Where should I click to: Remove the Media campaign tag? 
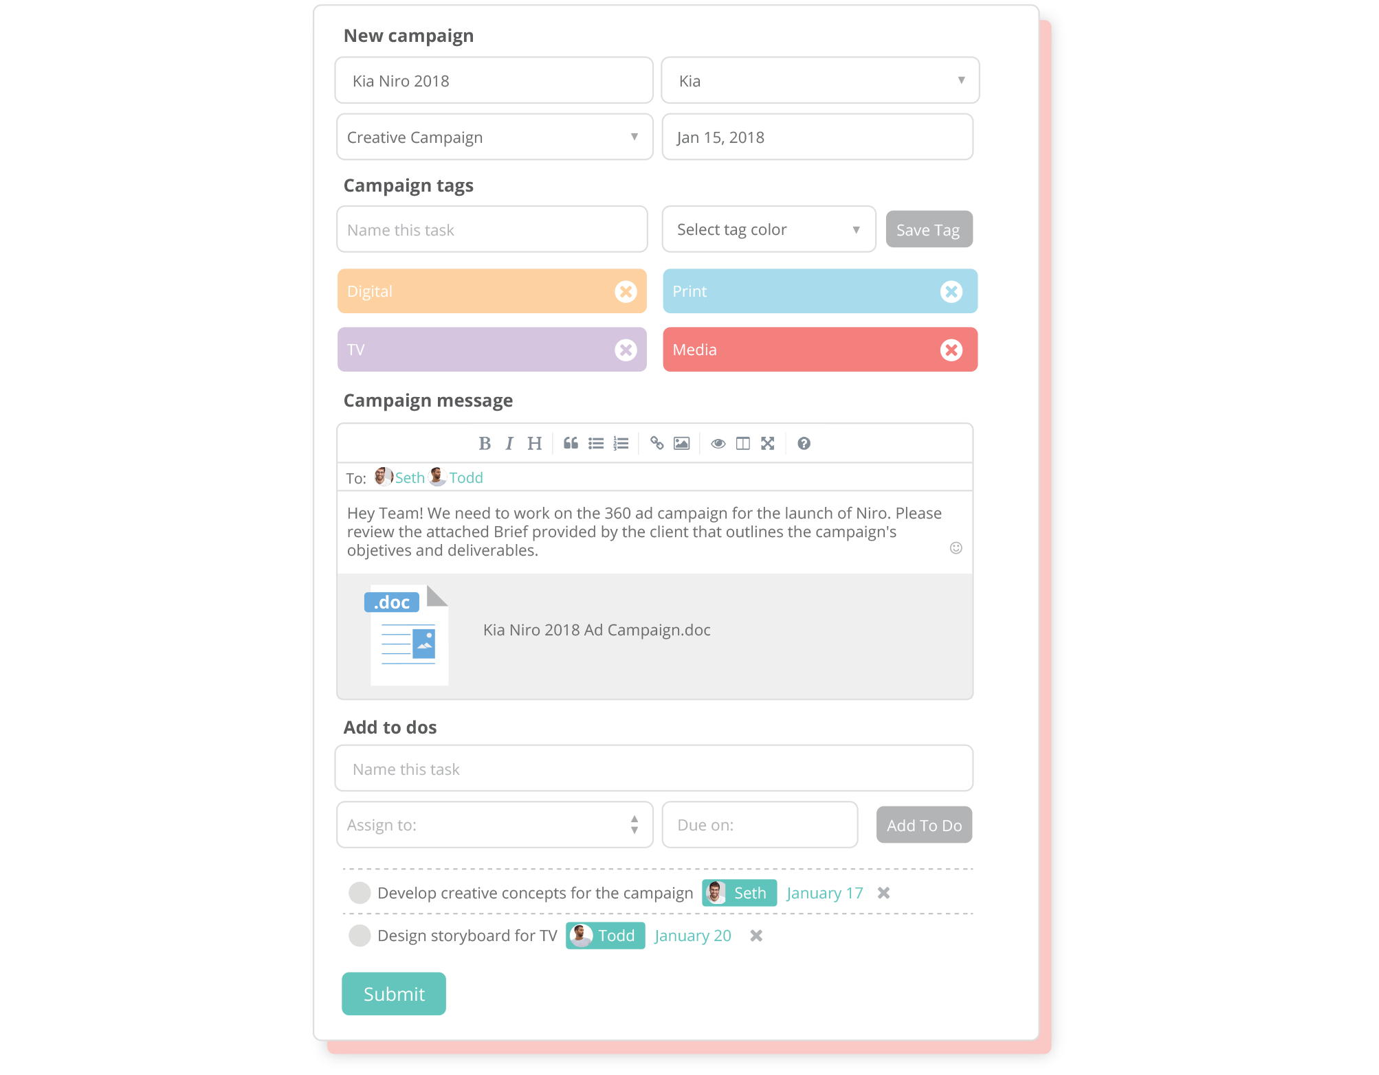click(x=950, y=349)
